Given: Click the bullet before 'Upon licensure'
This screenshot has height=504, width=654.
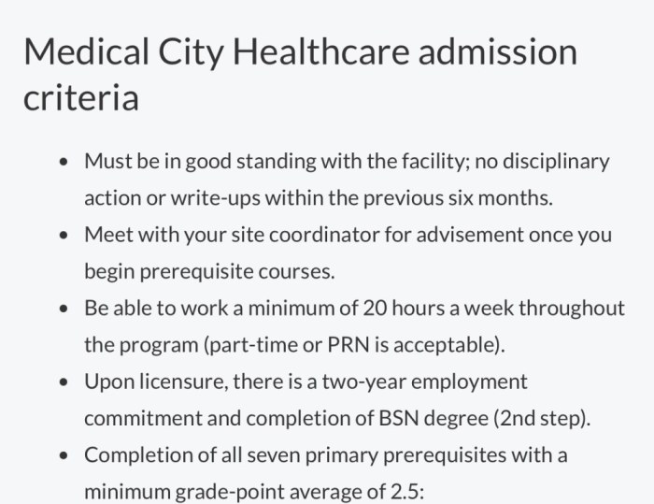Looking at the screenshot, I should [64, 382].
